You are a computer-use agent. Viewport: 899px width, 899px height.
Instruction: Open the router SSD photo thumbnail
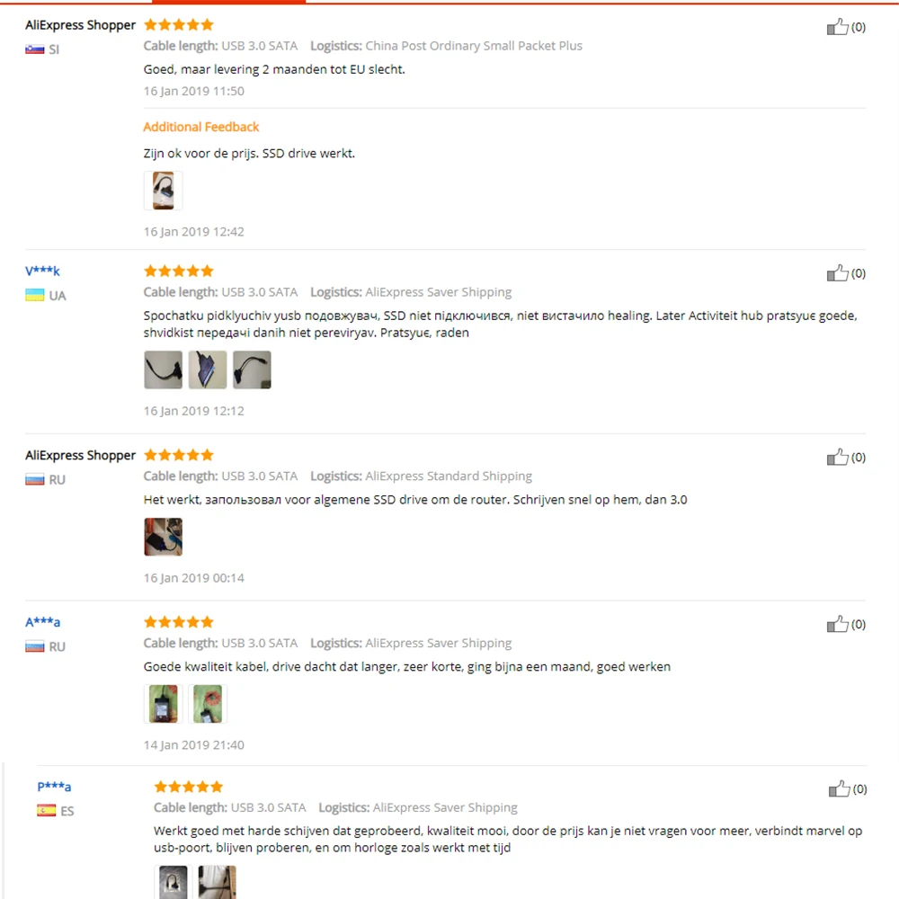[x=164, y=537]
